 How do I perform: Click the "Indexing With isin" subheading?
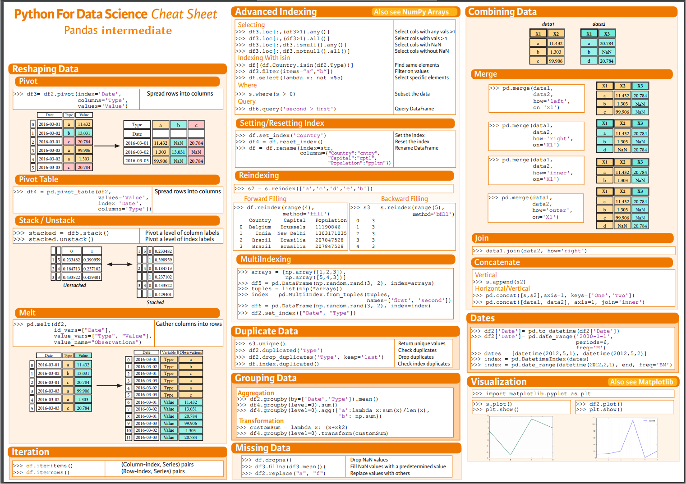coord(264,58)
